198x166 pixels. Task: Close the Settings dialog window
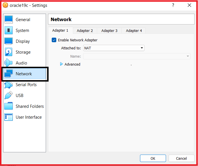pos(189,5)
